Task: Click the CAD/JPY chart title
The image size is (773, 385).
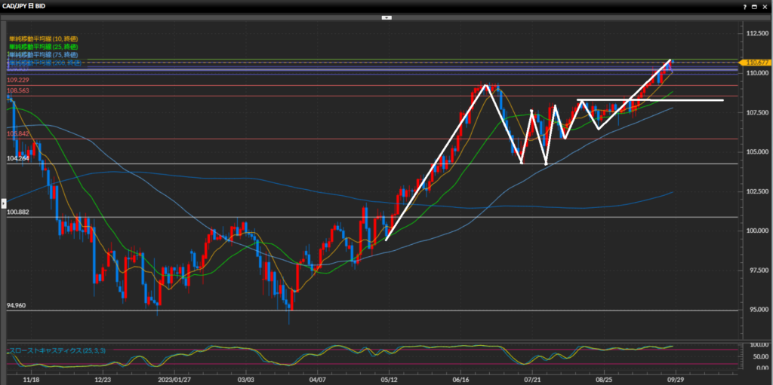Action: coord(26,5)
